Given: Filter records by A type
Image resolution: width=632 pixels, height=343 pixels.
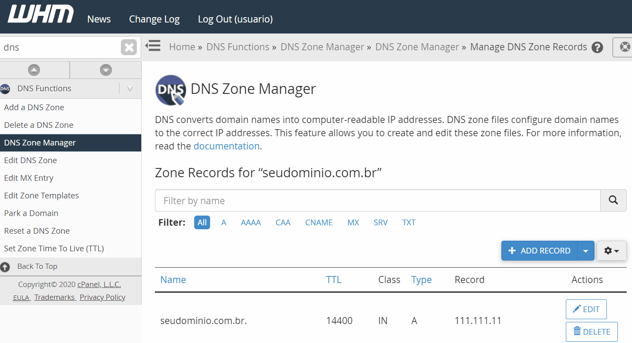Looking at the screenshot, I should 224,223.
